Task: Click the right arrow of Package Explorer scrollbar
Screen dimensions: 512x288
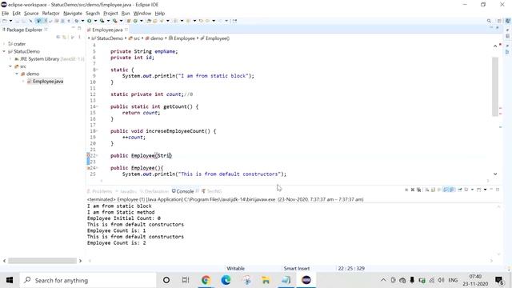Action: (x=80, y=261)
